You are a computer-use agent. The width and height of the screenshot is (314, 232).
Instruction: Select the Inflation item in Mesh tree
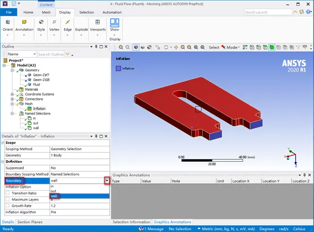[x=39, y=108]
